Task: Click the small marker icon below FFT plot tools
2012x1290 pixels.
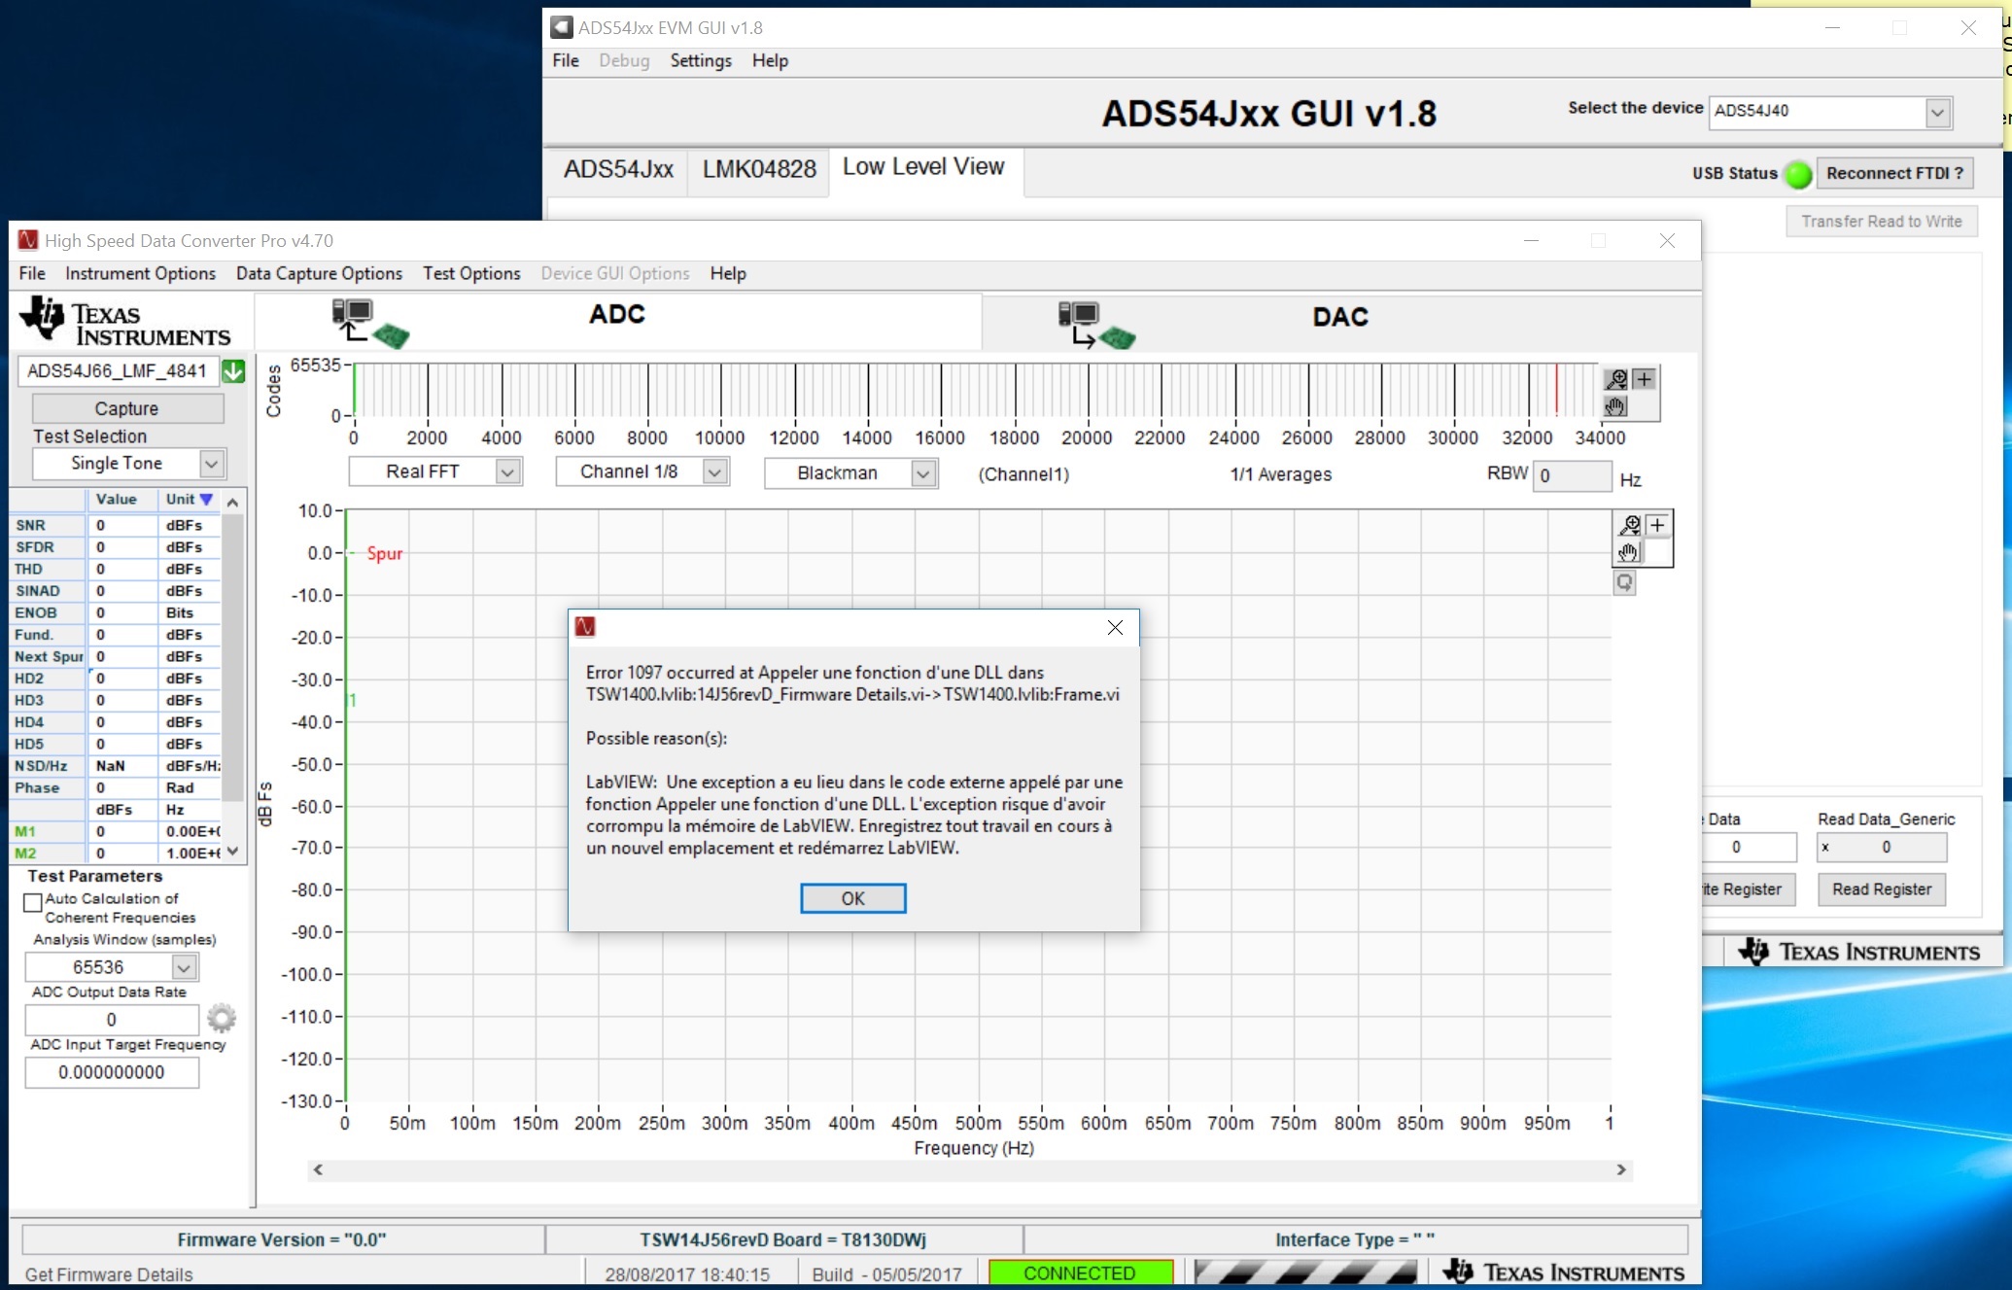Action: tap(1624, 583)
